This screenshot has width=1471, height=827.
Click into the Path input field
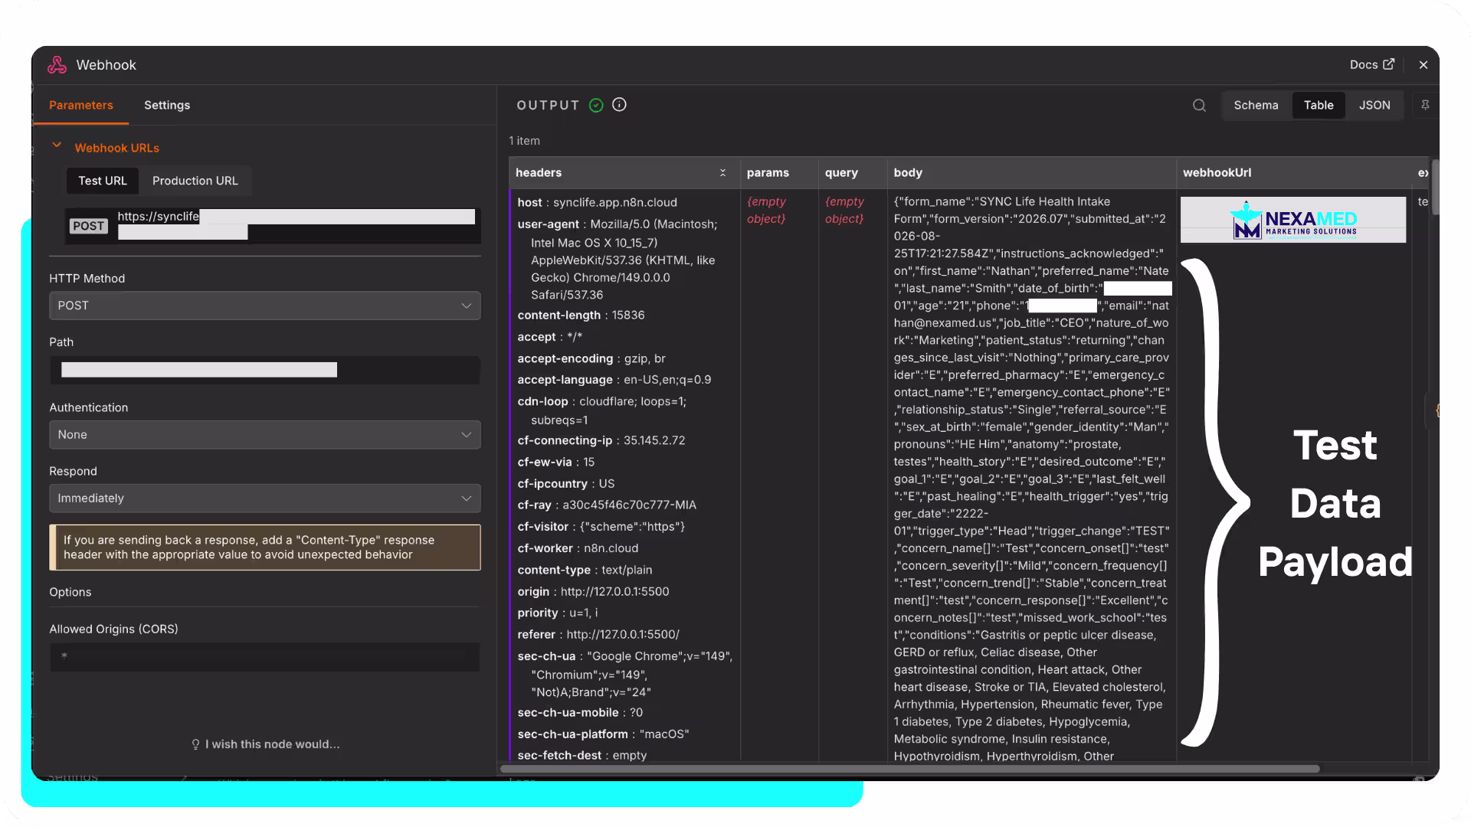pos(265,370)
